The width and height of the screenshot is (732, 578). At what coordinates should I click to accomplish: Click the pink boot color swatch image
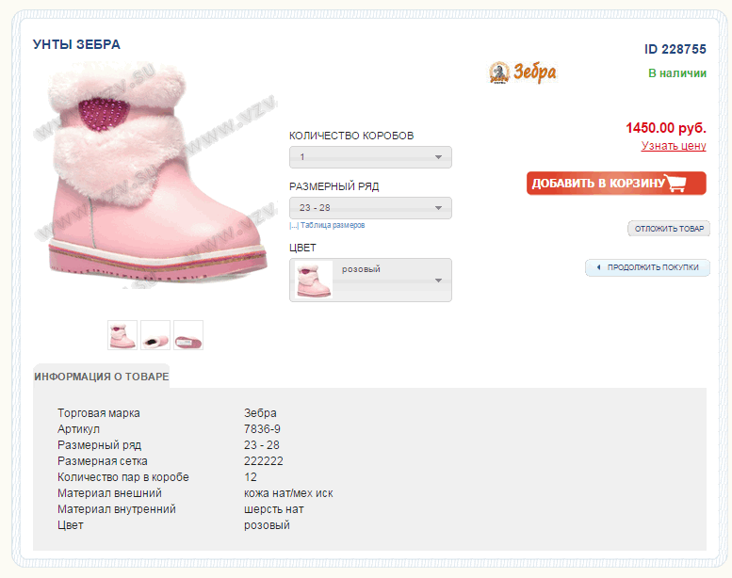(x=314, y=280)
